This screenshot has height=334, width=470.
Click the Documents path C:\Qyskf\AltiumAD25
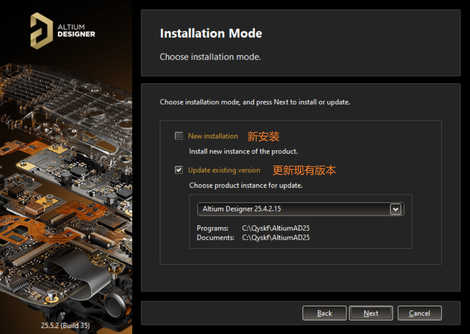tap(276, 238)
